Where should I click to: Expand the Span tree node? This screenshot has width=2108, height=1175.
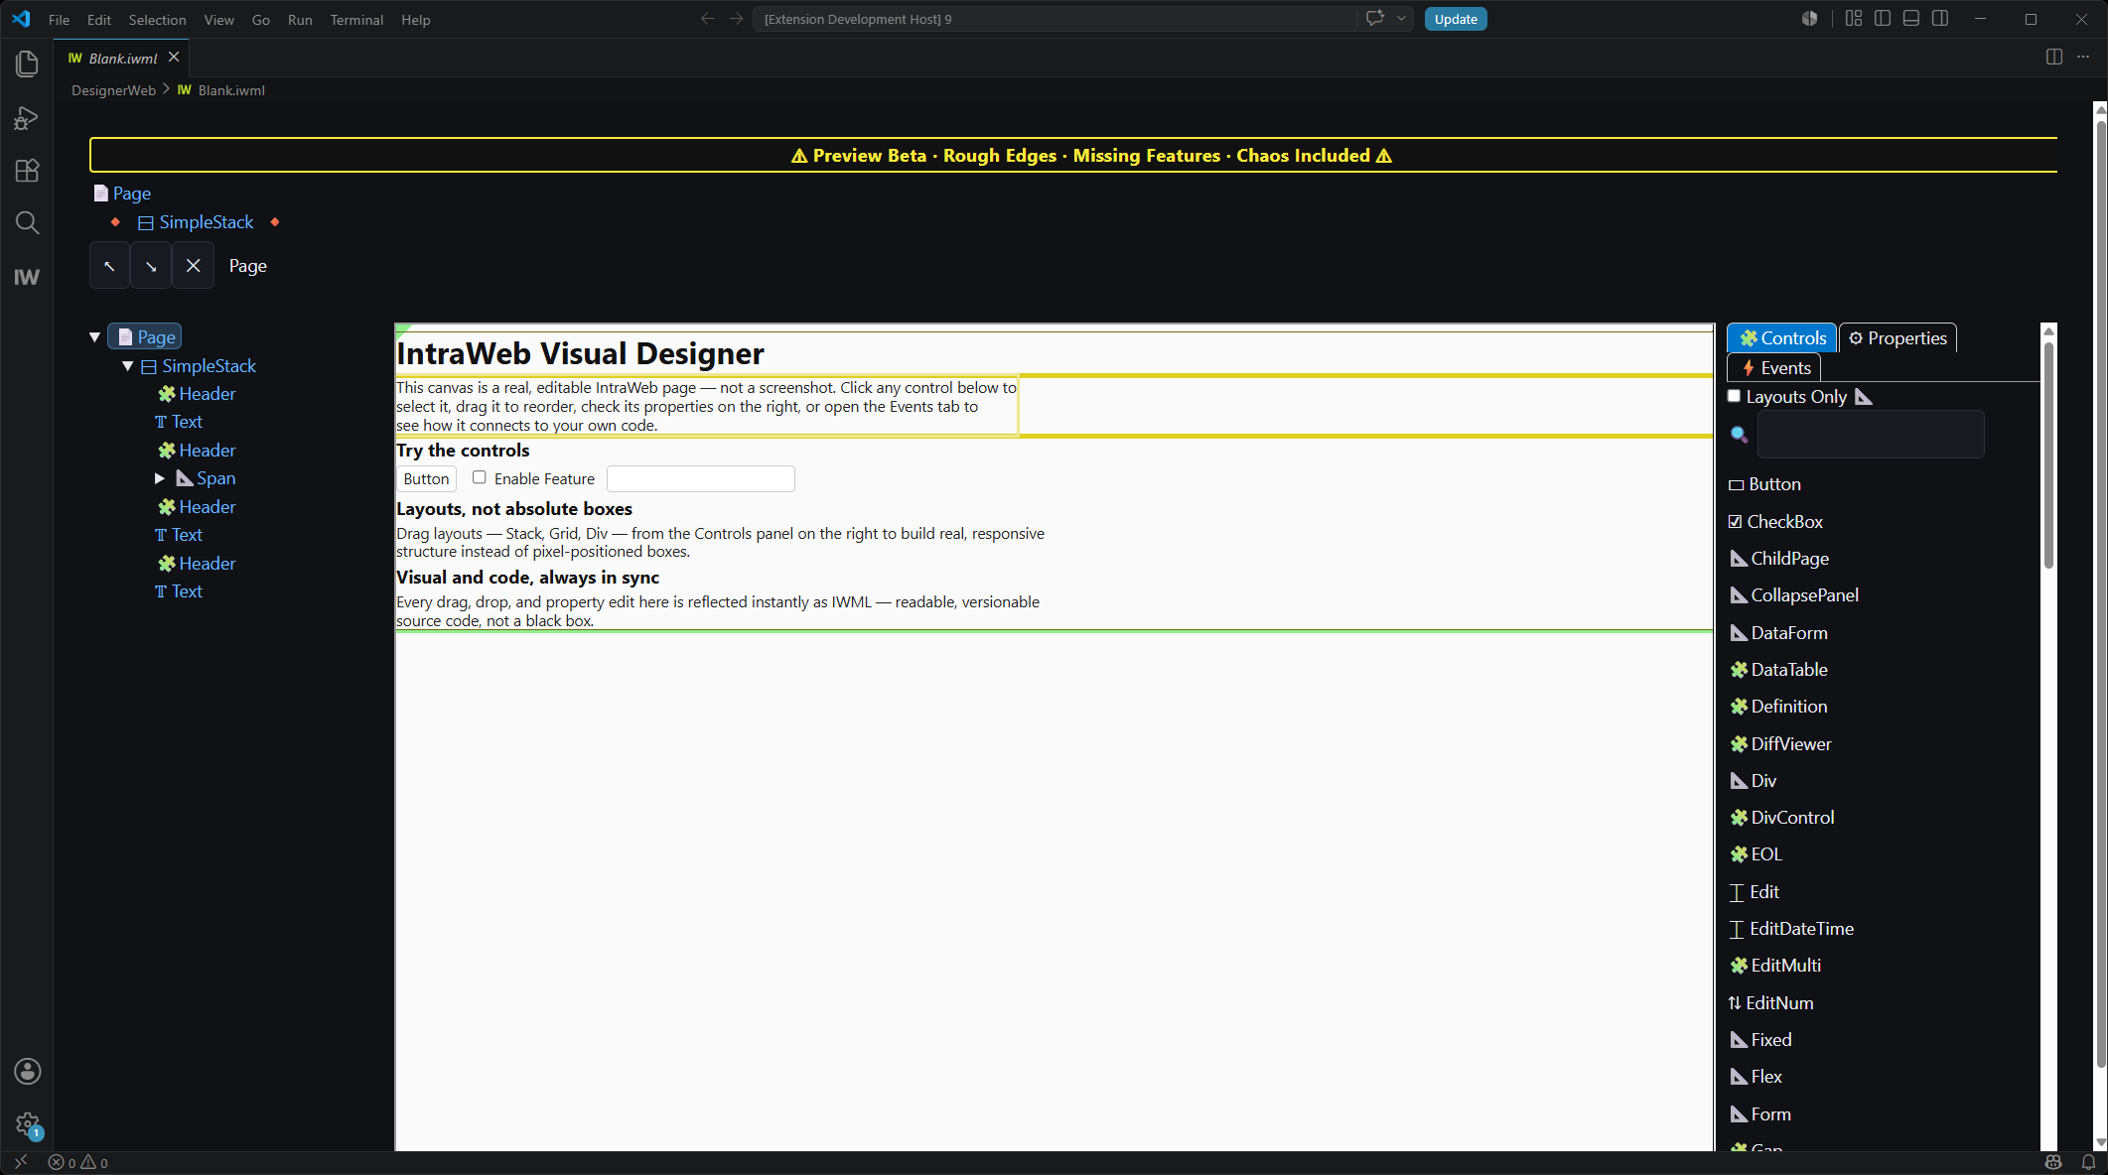[160, 478]
